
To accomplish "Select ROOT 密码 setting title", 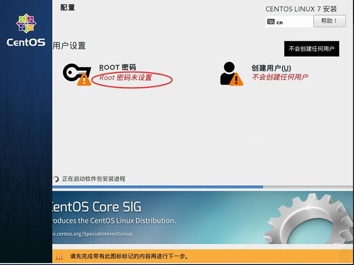I will 117,68.
